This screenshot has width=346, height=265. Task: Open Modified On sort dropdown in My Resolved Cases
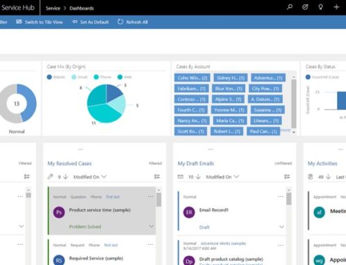pyautogui.click(x=90, y=177)
